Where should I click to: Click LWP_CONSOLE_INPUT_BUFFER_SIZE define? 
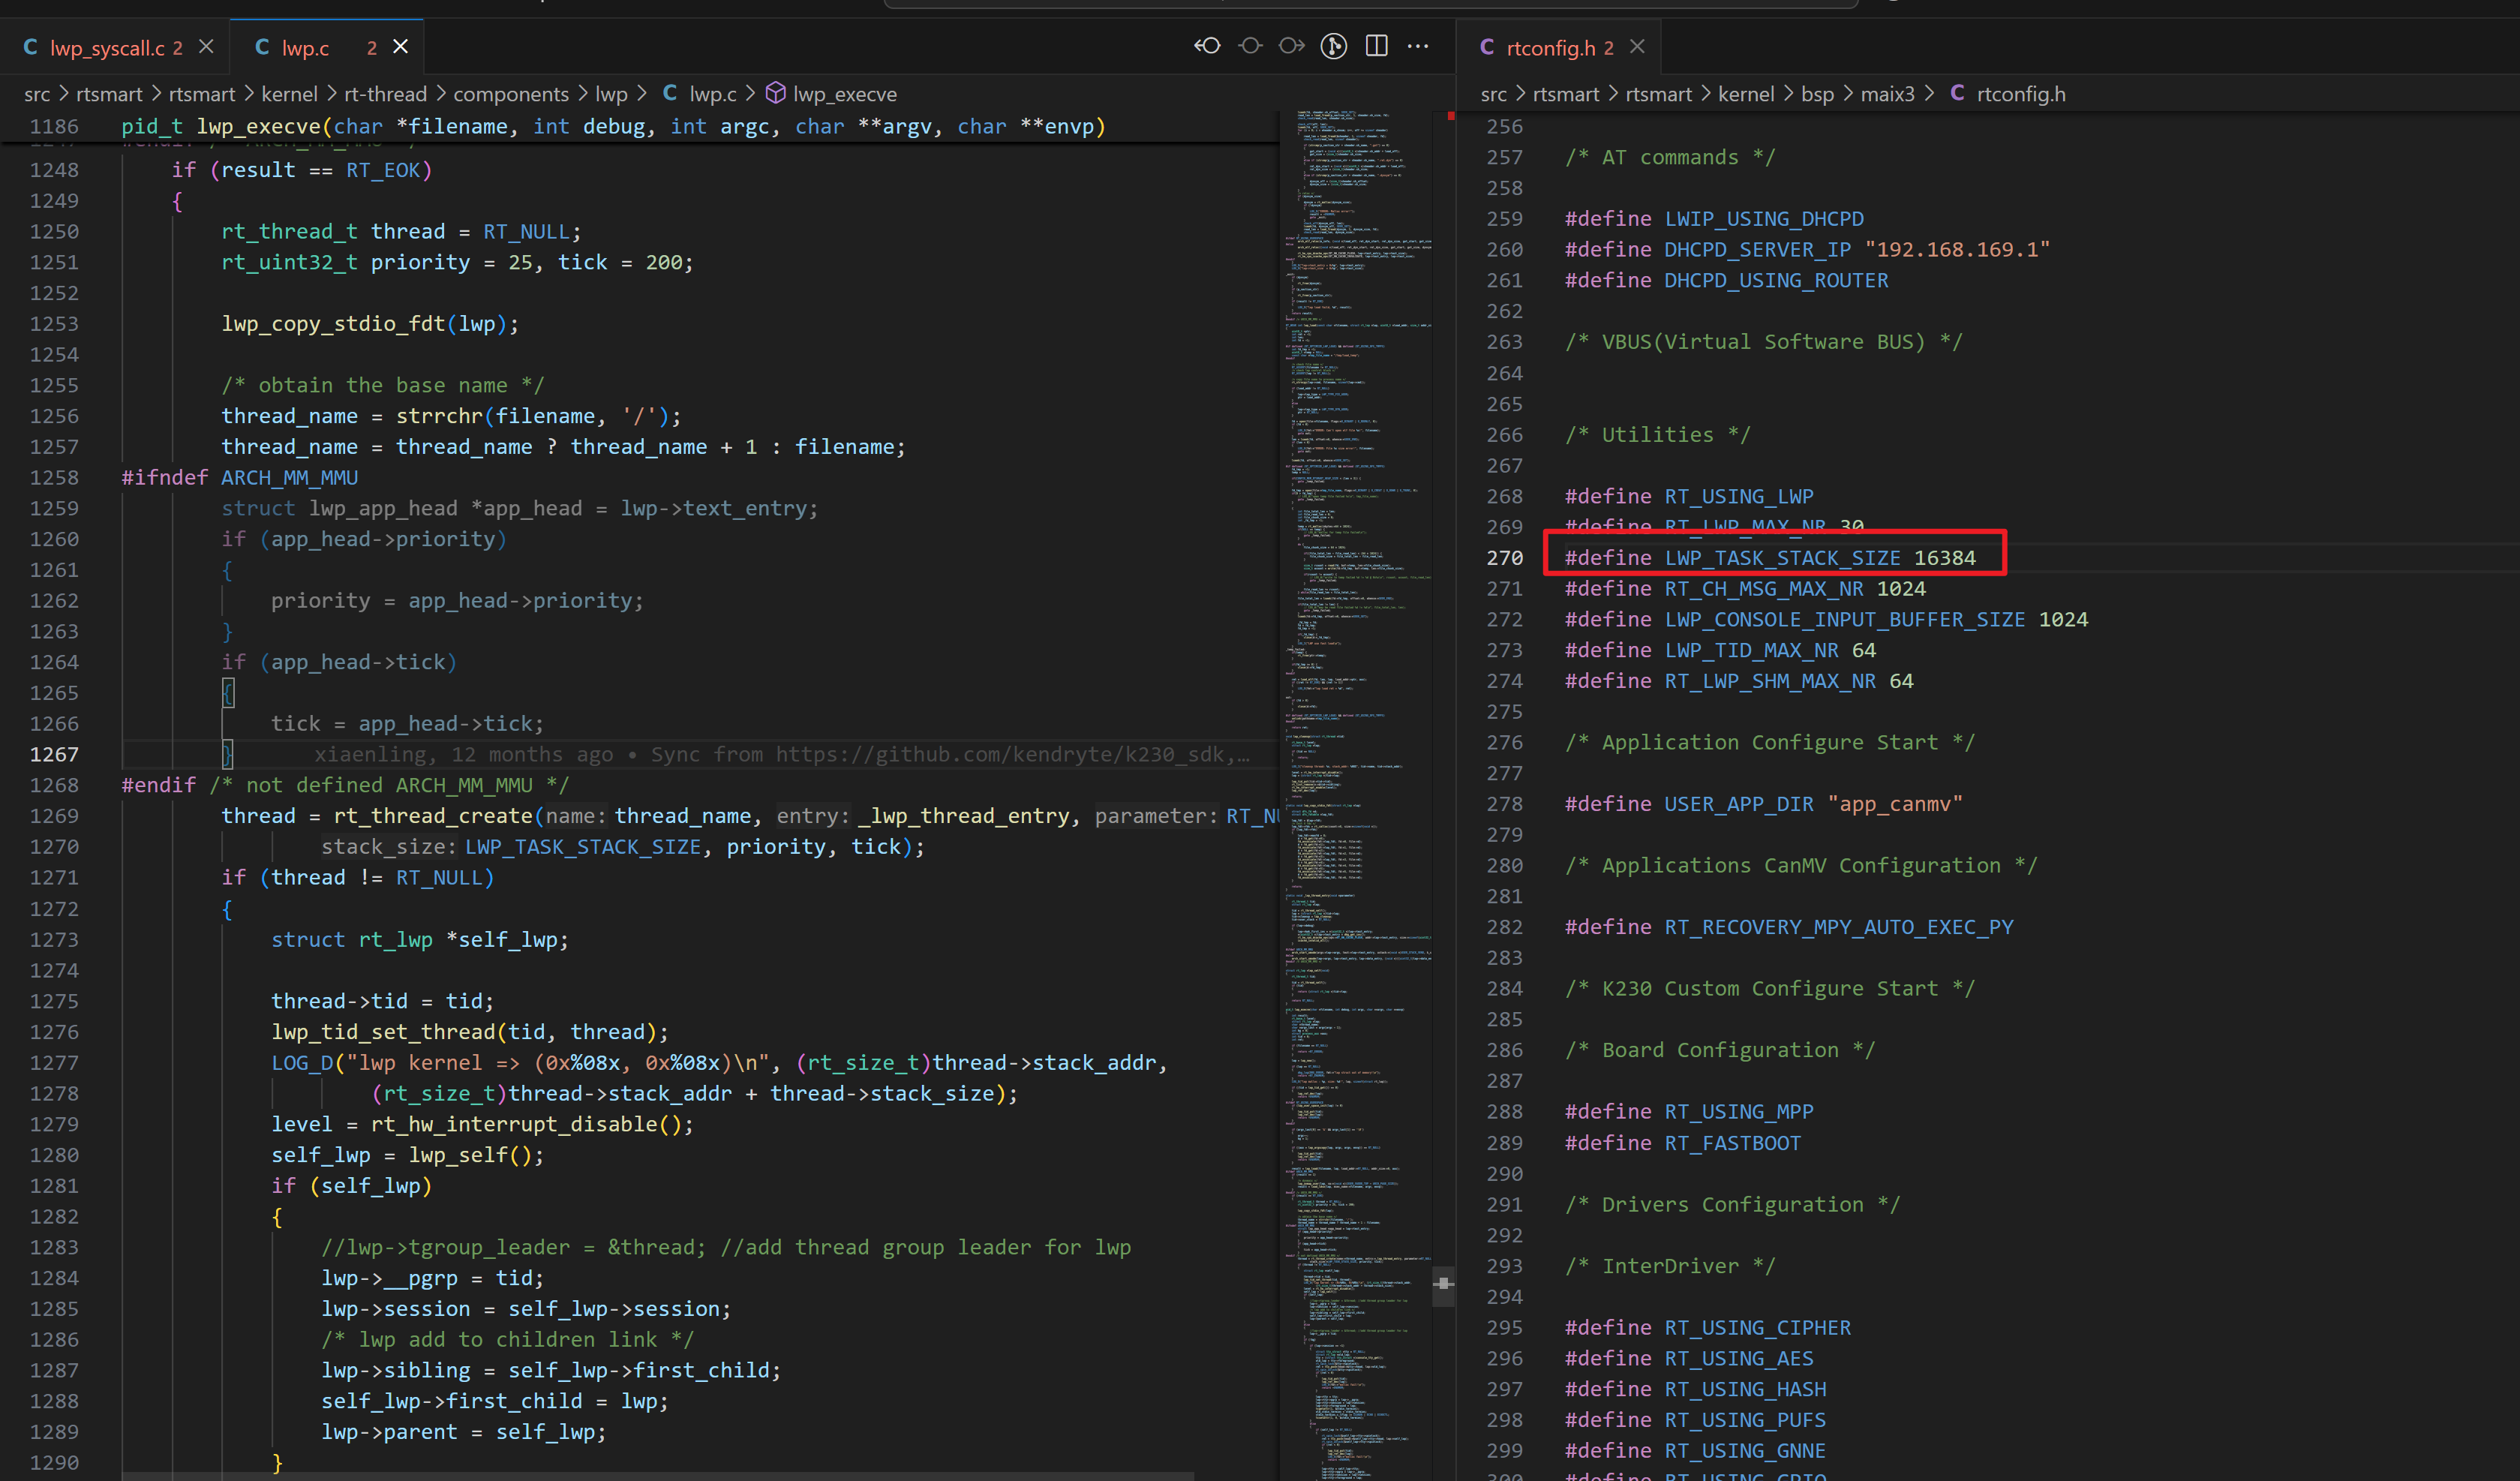[1845, 620]
